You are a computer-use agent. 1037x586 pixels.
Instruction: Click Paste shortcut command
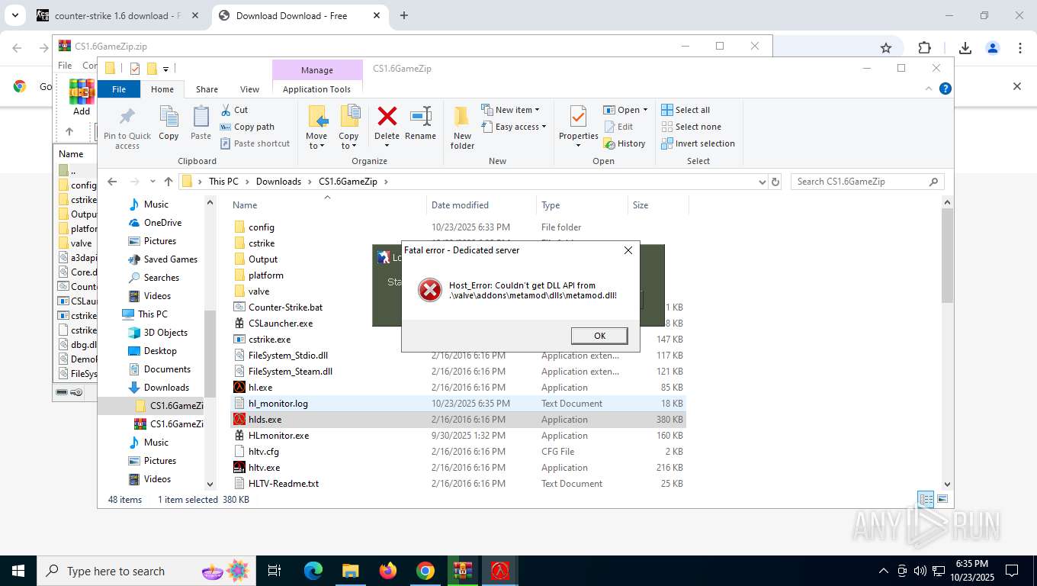coord(255,143)
